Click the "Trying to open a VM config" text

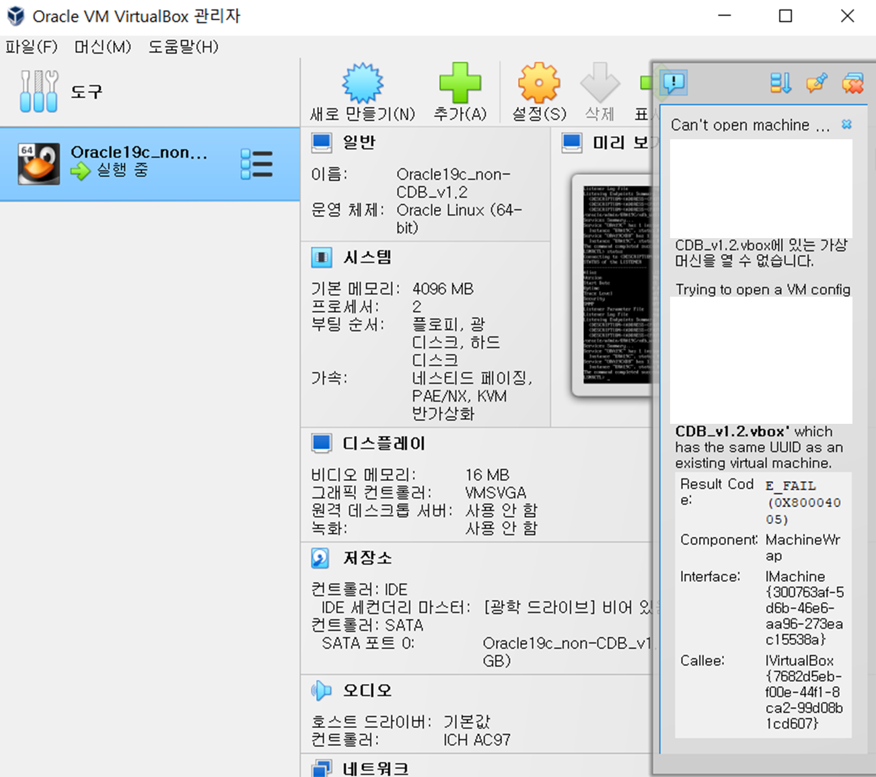tap(763, 289)
